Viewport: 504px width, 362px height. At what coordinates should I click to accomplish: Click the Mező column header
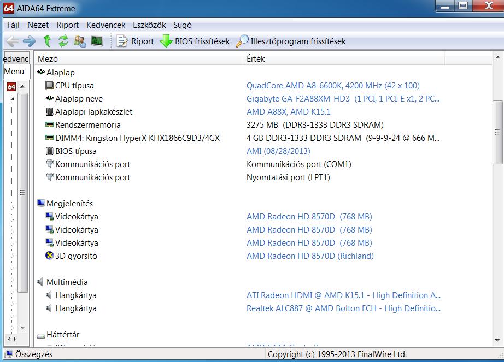pyautogui.click(x=139, y=59)
